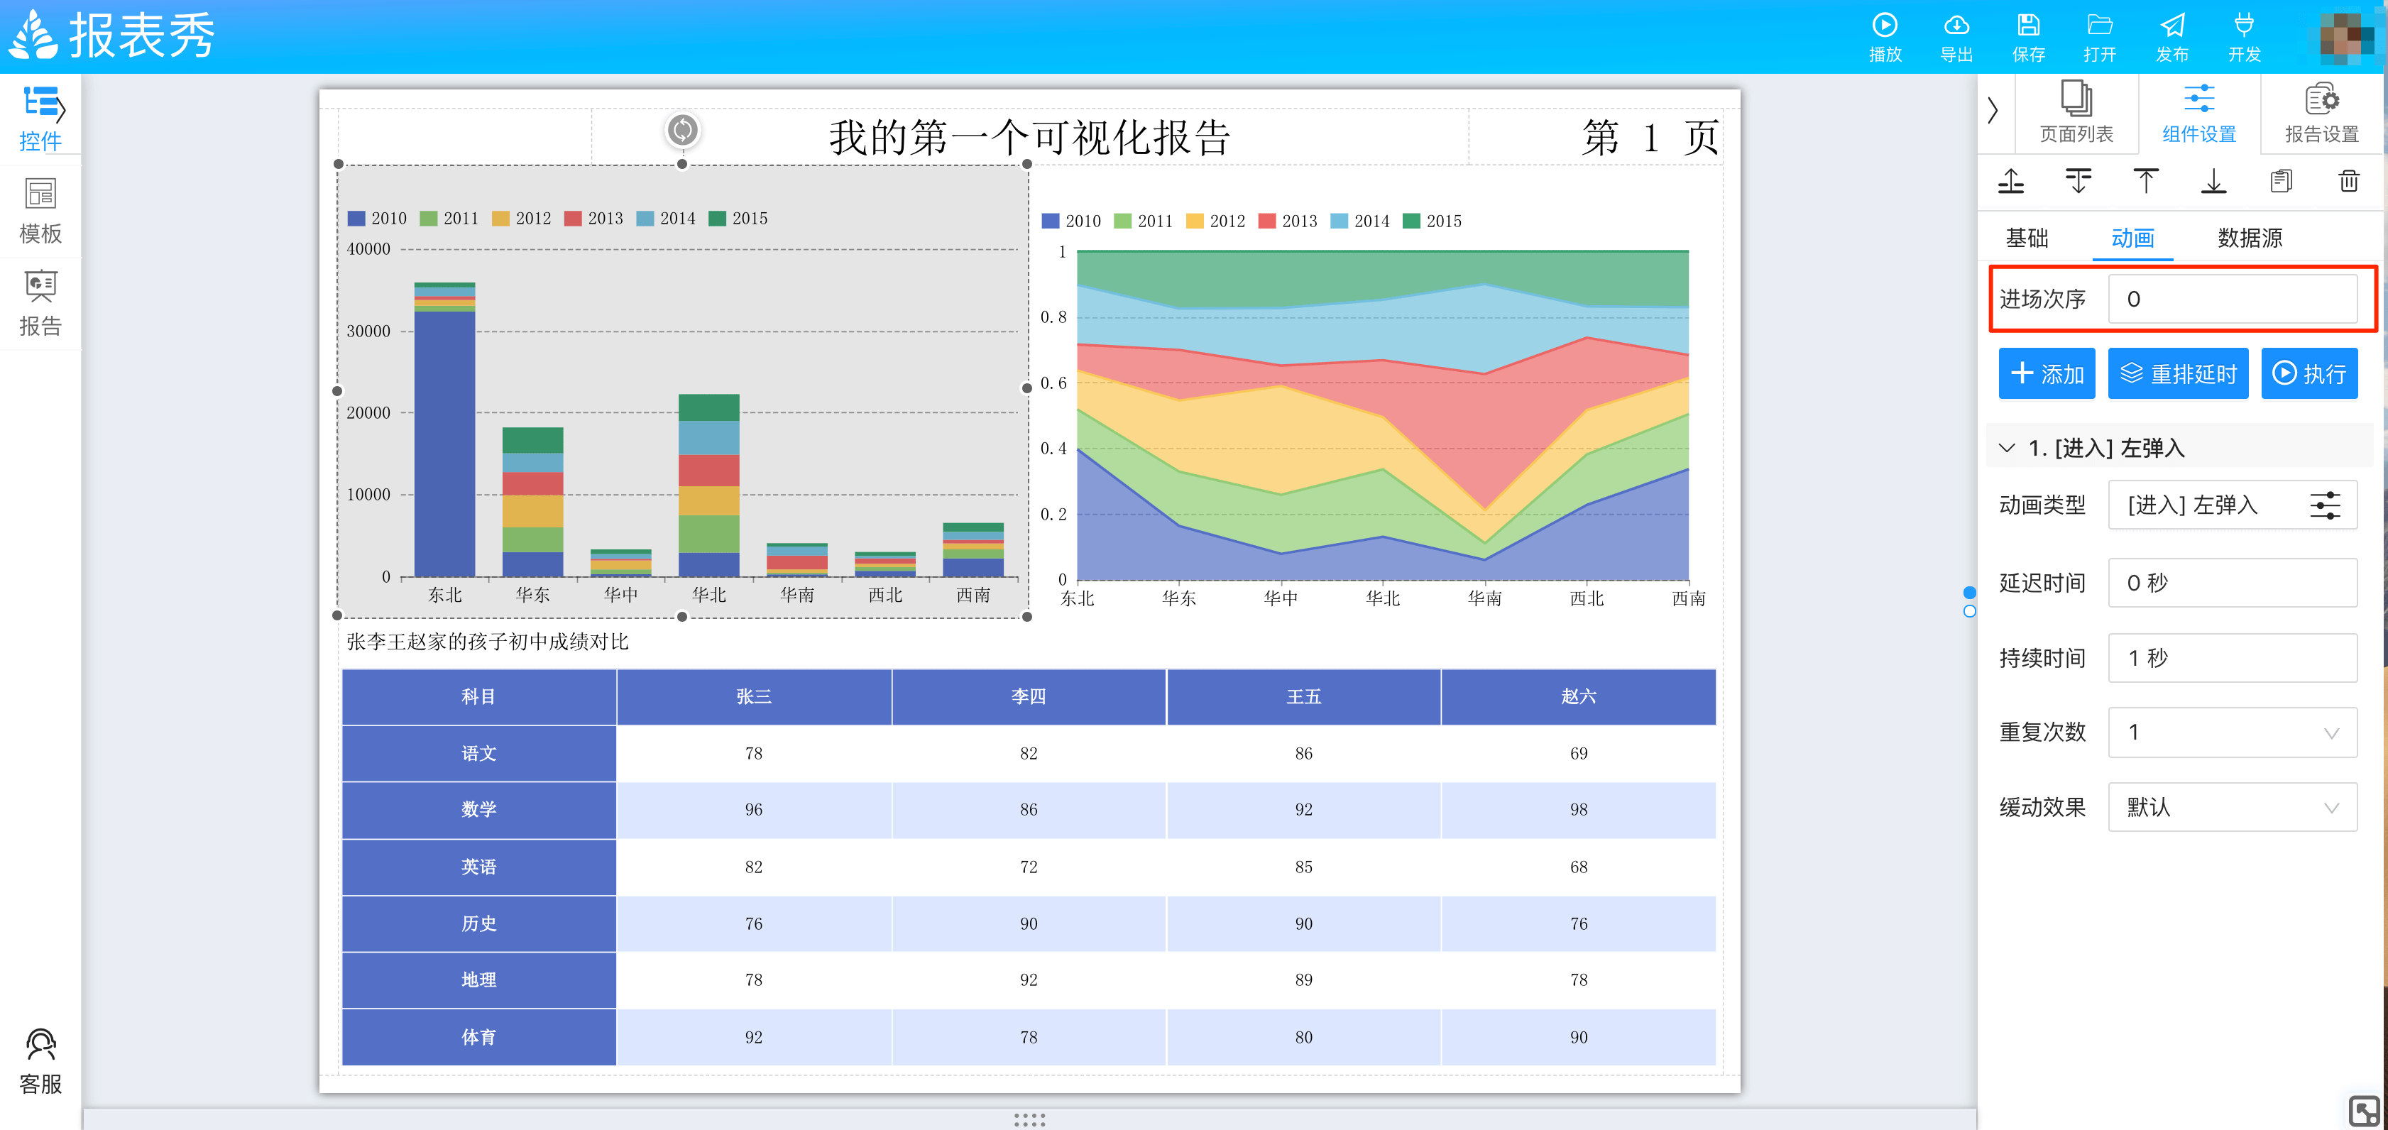This screenshot has width=2388, height=1130.
Task: Click the 添加 add animation button
Action: [2046, 373]
